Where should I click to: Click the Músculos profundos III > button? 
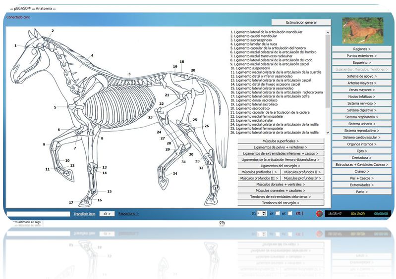click(259, 178)
